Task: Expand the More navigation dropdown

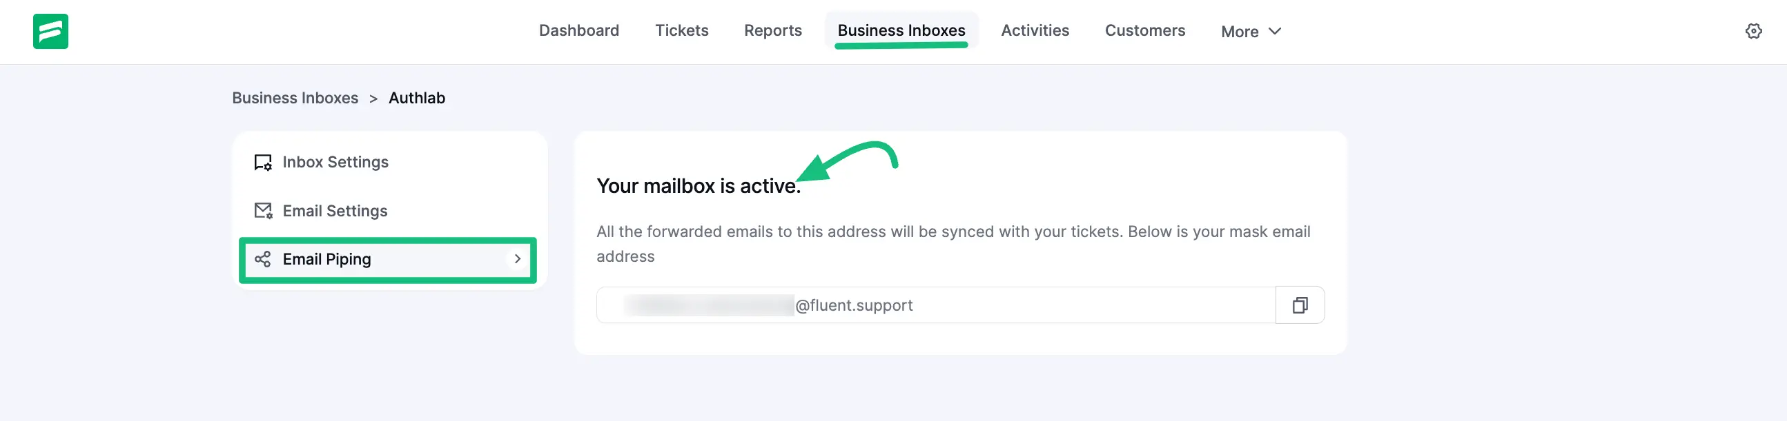Action: tap(1250, 31)
